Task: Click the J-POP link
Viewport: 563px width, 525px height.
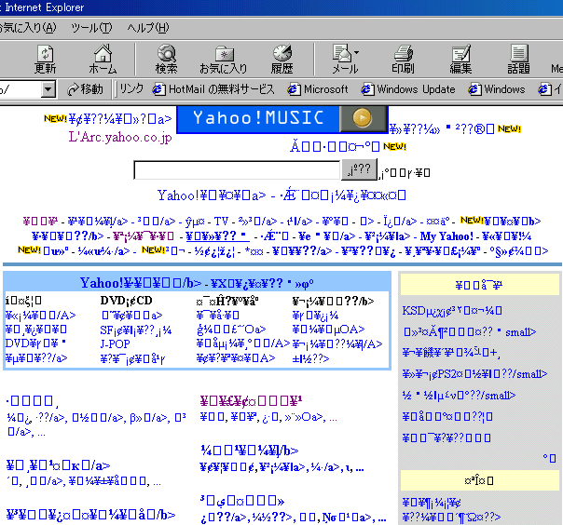Action: [115, 343]
